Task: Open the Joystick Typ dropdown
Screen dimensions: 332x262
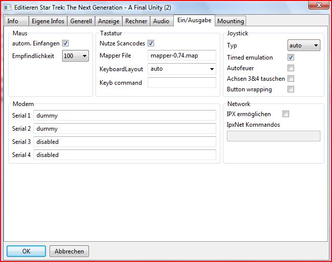Action: coord(303,45)
